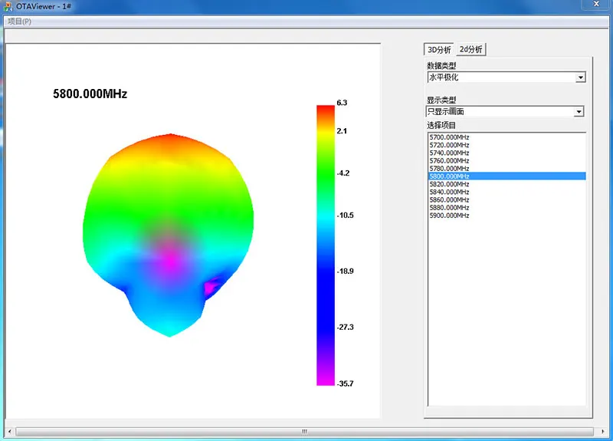Select highlighted 5800.000MHz list entry

pyautogui.click(x=506, y=176)
